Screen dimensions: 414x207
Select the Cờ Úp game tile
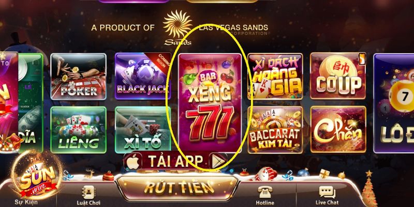[x=338, y=76]
